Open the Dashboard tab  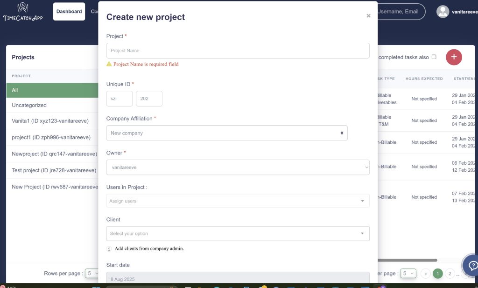[x=69, y=12]
